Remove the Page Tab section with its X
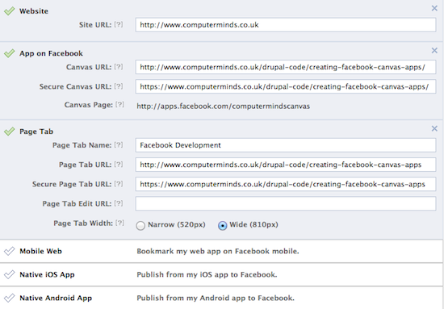The image size is (444, 309). point(434,128)
